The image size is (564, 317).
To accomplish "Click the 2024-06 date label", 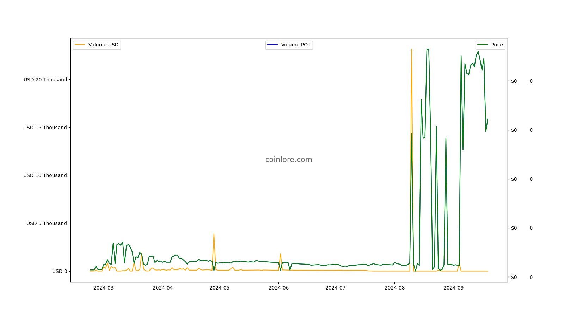I will 278,288.
